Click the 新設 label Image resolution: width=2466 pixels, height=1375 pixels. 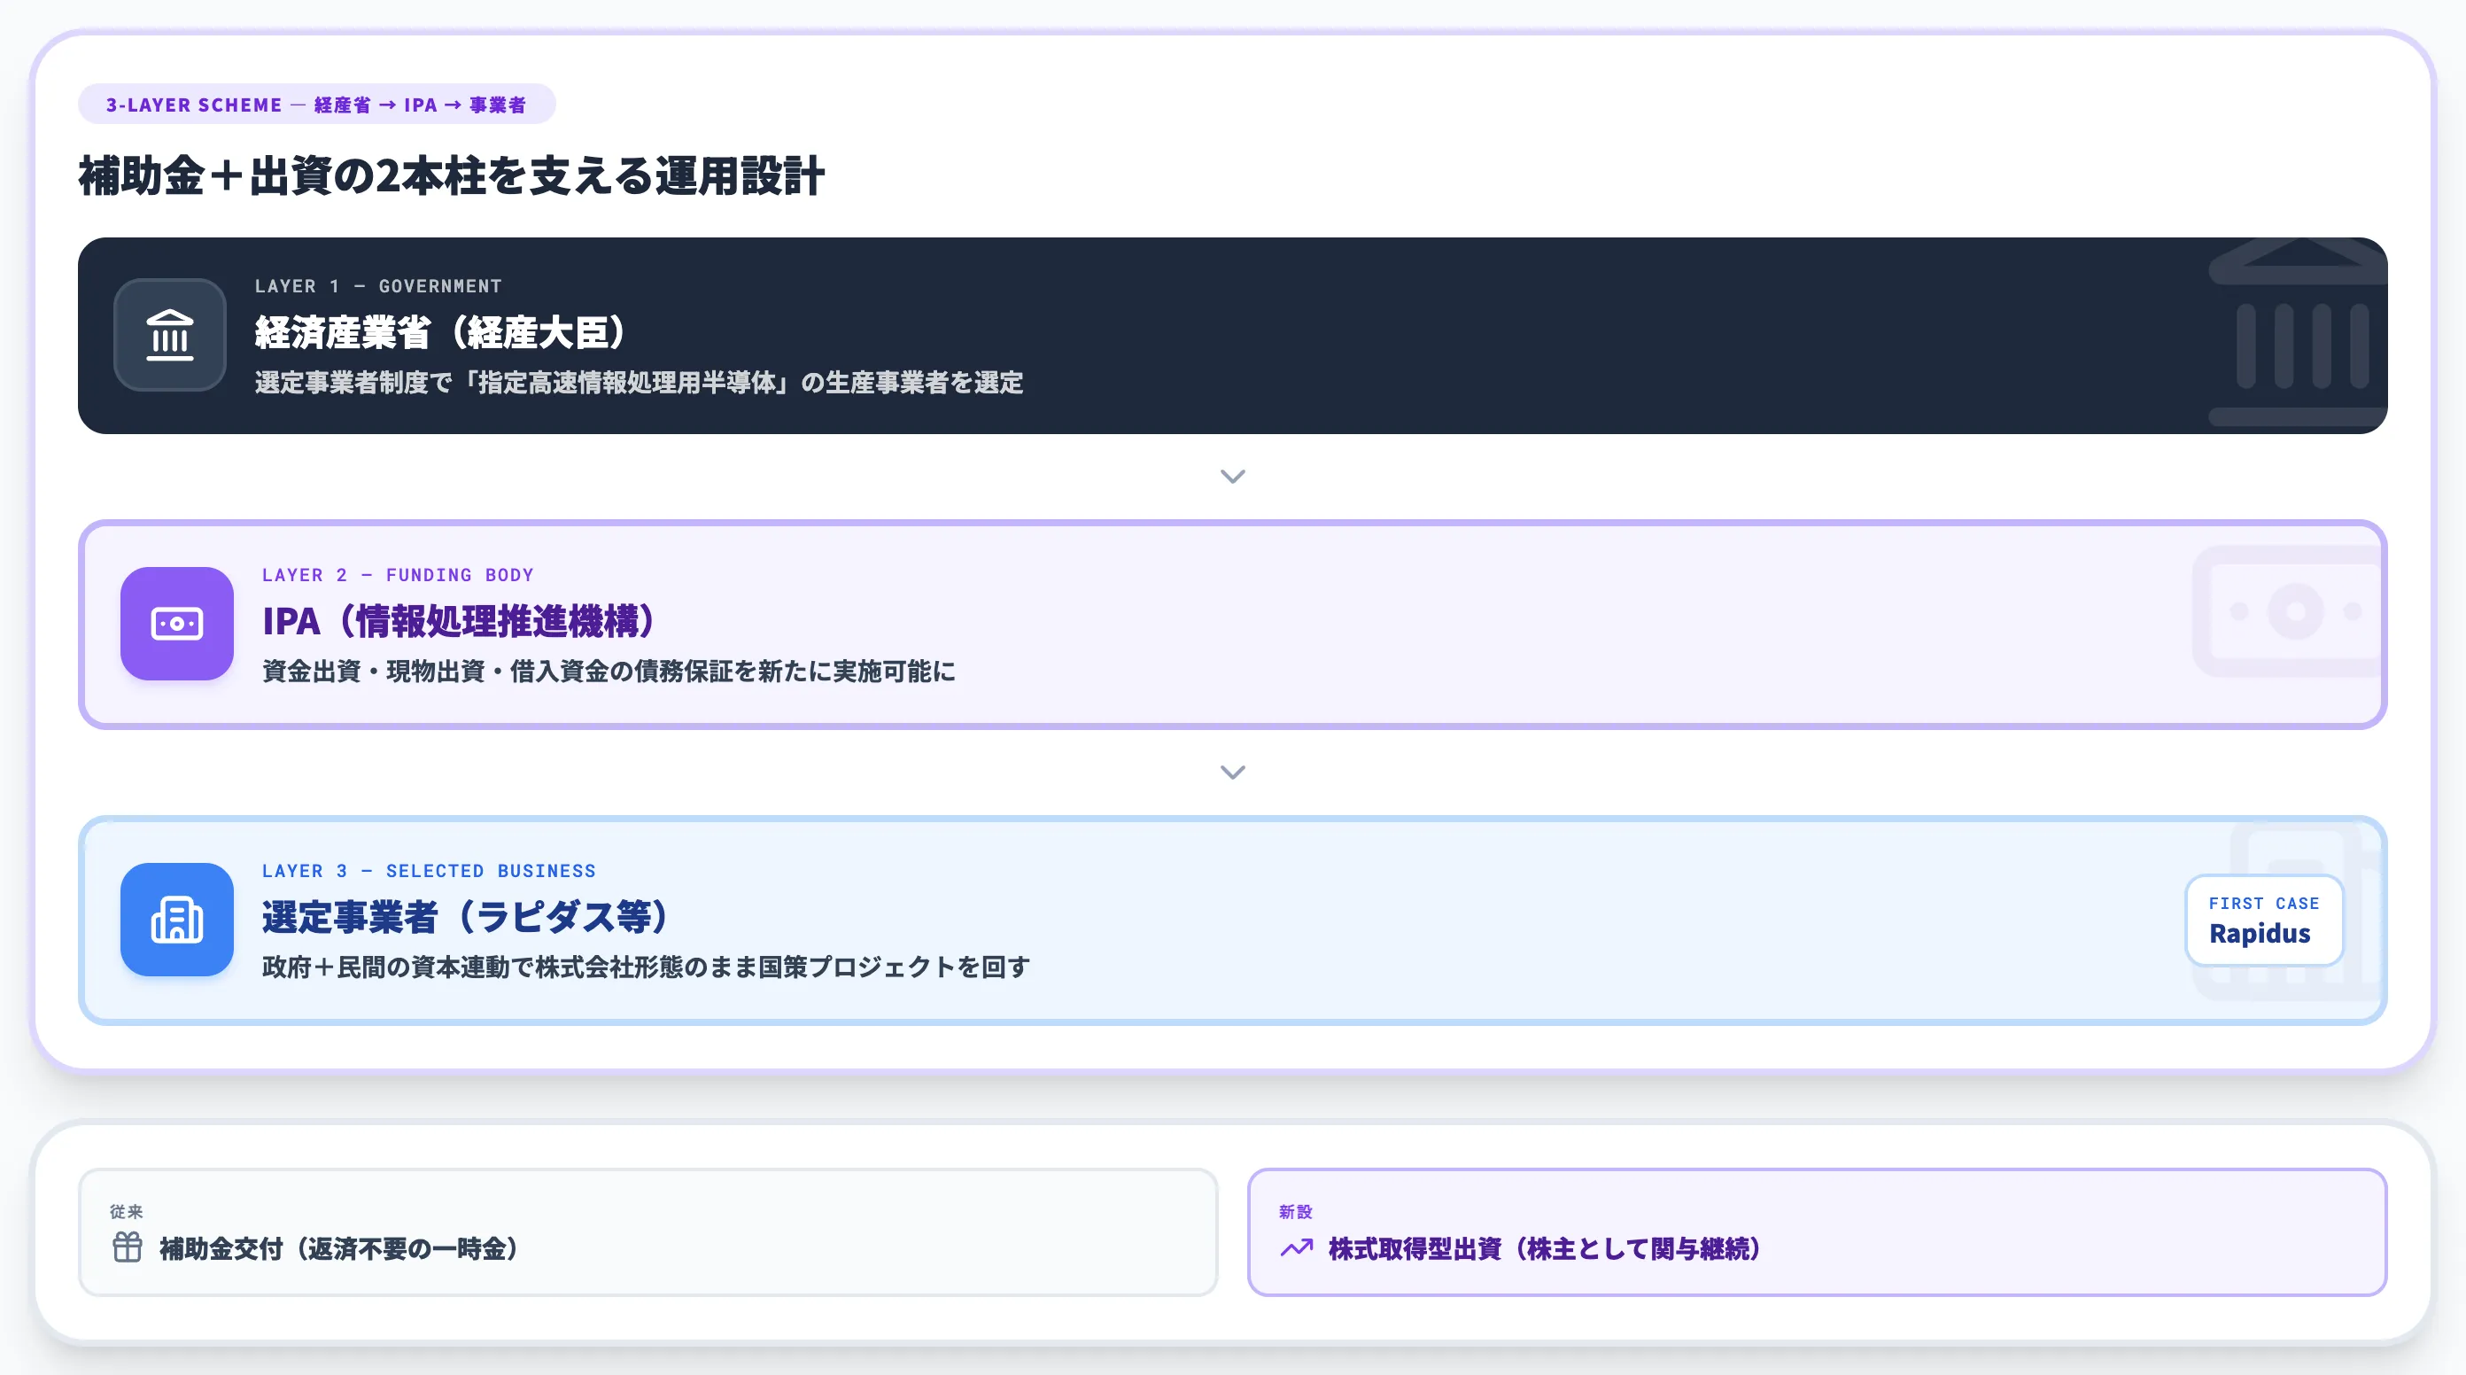pos(1295,1211)
